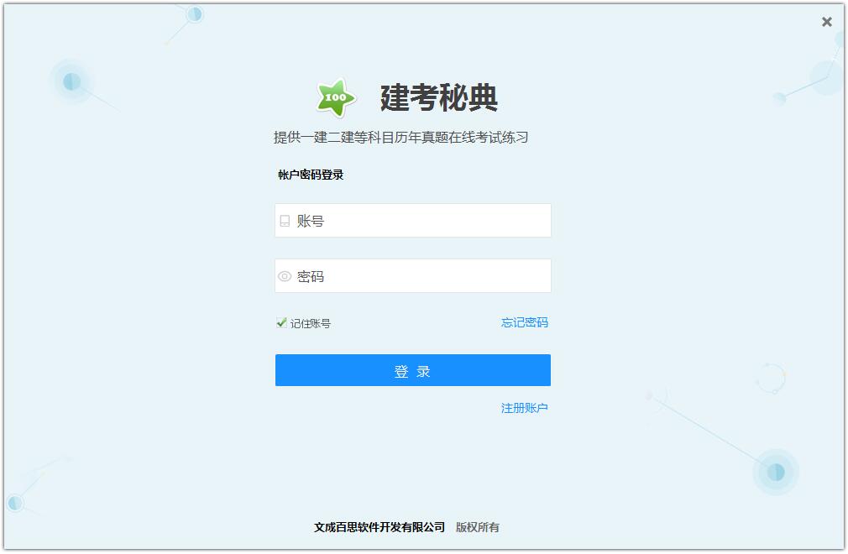Uncheck the 记住账号 checkbox

(x=281, y=322)
